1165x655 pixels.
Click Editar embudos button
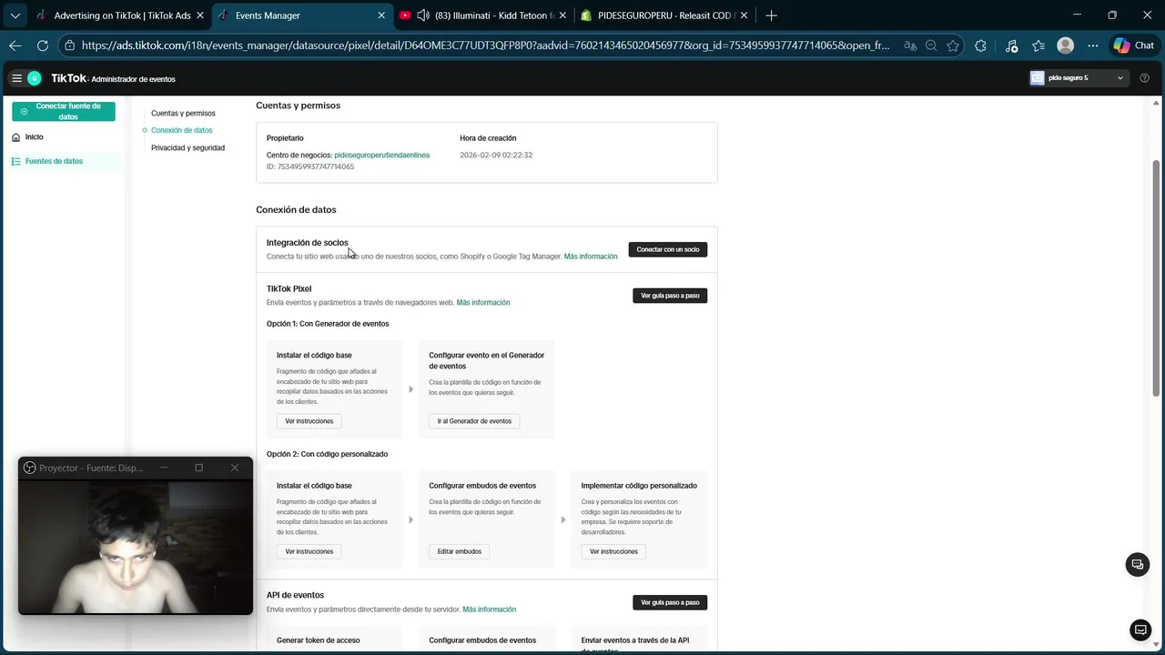(x=460, y=551)
